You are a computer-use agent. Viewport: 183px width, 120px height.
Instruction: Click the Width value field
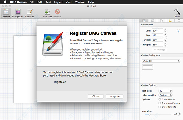tap(157, 40)
